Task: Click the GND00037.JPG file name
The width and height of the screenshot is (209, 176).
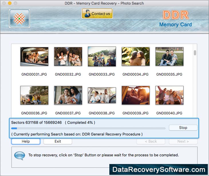Action: [x=68, y=113]
